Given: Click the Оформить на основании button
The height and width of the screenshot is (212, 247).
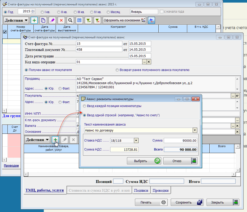Looking at the screenshot, I should [124, 21].
